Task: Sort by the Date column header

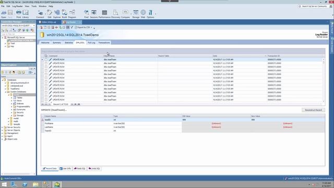Action: (x=240, y=56)
